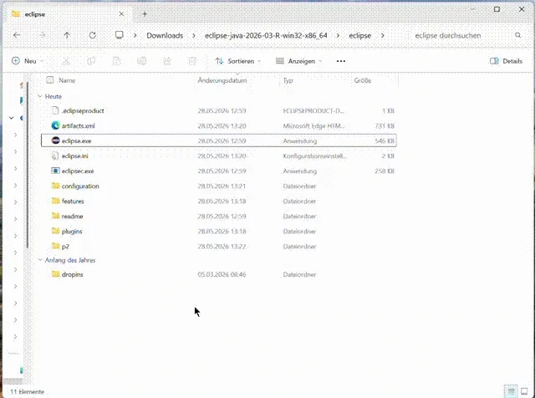Collapse the Heute group
The height and width of the screenshot is (398, 535).
[x=40, y=97]
